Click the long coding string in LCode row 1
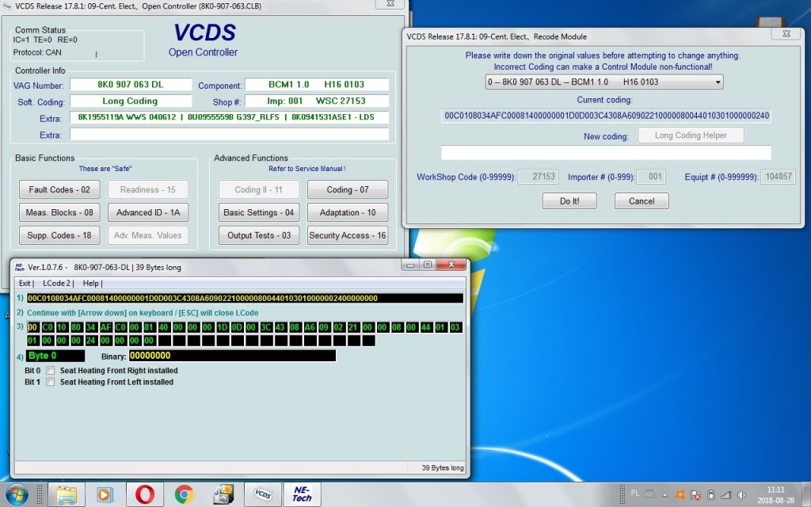 [x=245, y=298]
